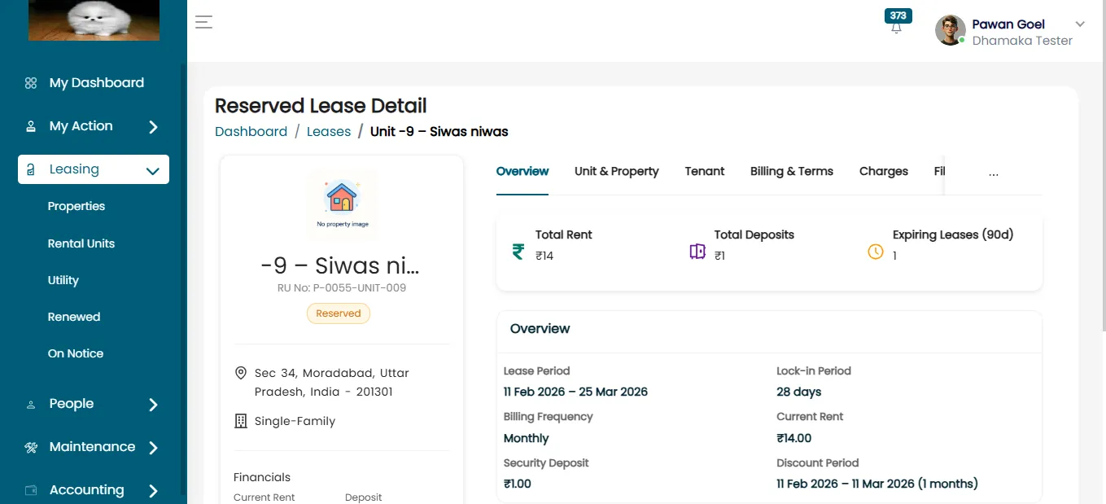Viewport: 1106px width, 504px height.
Task: Click the Total Deposits icon
Action: point(697,252)
